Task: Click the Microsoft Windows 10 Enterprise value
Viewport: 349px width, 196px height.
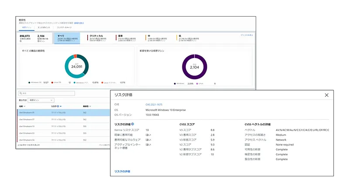Action: [x=166, y=110]
